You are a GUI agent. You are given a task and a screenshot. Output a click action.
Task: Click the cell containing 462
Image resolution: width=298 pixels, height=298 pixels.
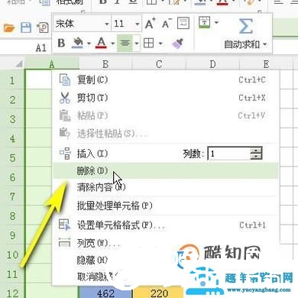click(x=105, y=293)
